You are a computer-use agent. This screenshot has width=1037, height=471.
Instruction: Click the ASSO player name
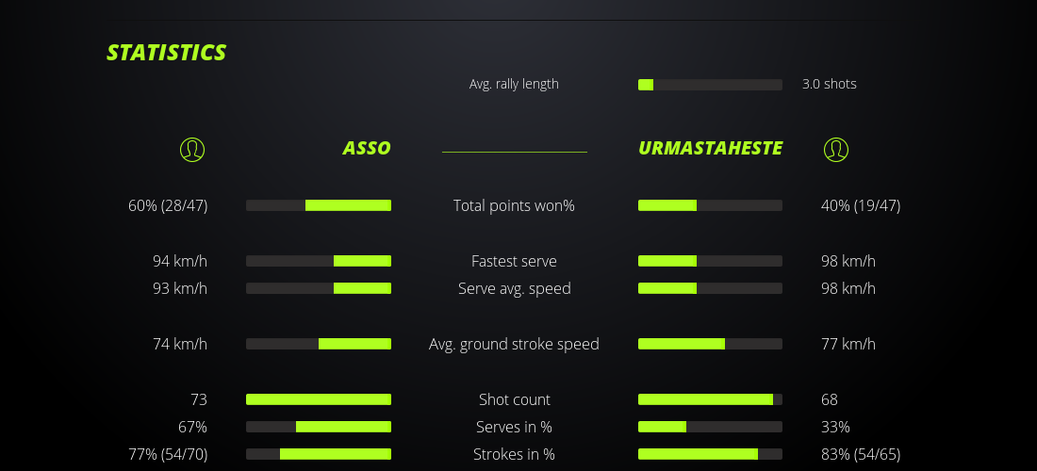pos(367,148)
